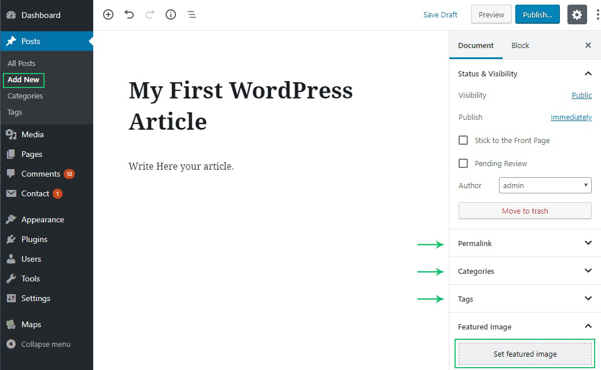Click the post title My First WordPress Article
Image resolution: width=601 pixels, height=370 pixels.
pos(241,106)
